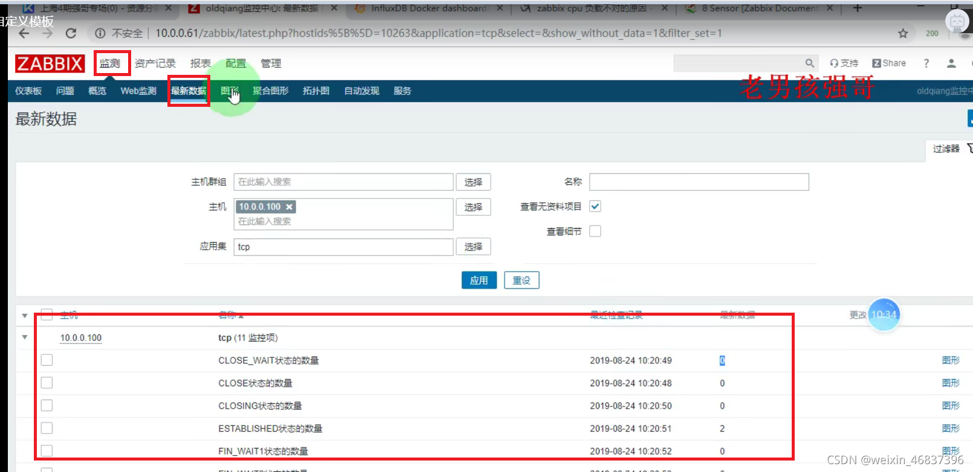This screenshot has width=973, height=472.
Task: Click the browser back arrow
Action: tap(24, 34)
